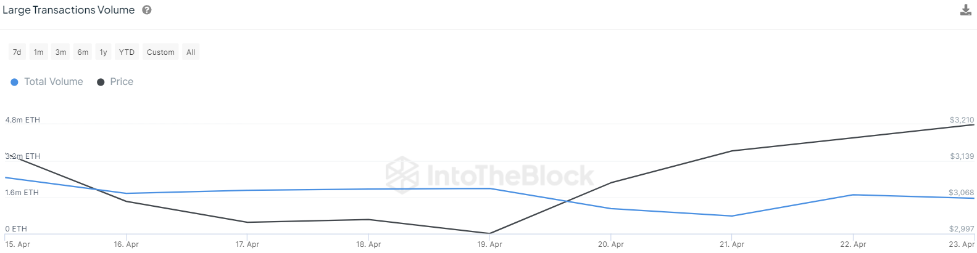The image size is (977, 253).
Task: Click the 22. Apr axis label
Action: tap(853, 244)
